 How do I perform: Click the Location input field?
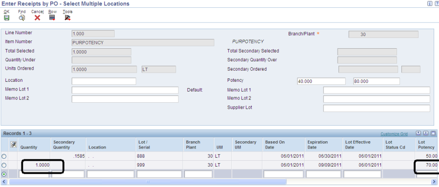pos(104,81)
